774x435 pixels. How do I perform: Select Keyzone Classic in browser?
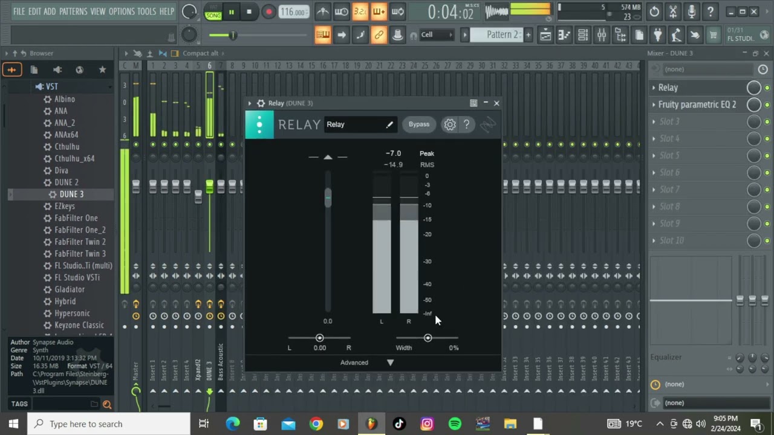point(79,325)
